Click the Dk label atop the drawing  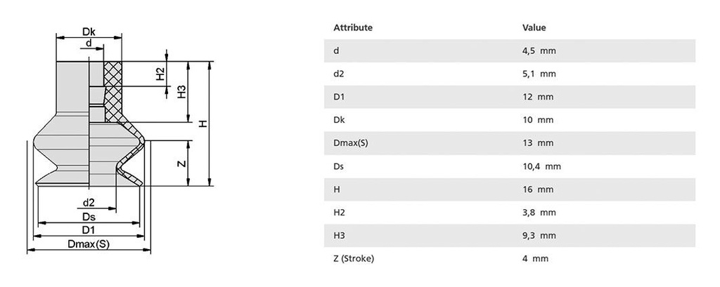89,32
